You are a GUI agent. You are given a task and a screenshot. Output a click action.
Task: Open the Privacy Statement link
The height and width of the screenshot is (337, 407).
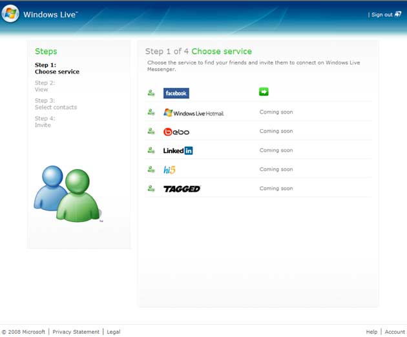[x=76, y=332]
